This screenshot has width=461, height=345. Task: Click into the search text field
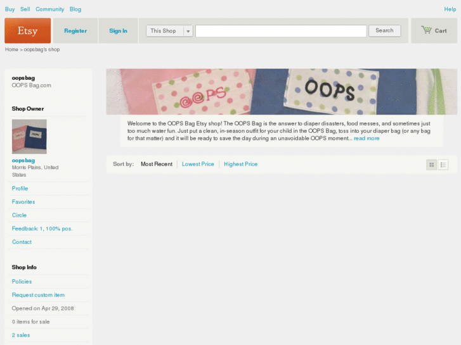click(281, 31)
